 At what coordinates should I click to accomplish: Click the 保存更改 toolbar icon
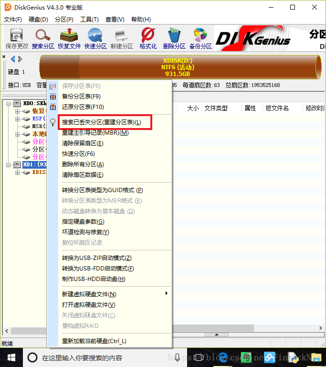click(x=17, y=39)
